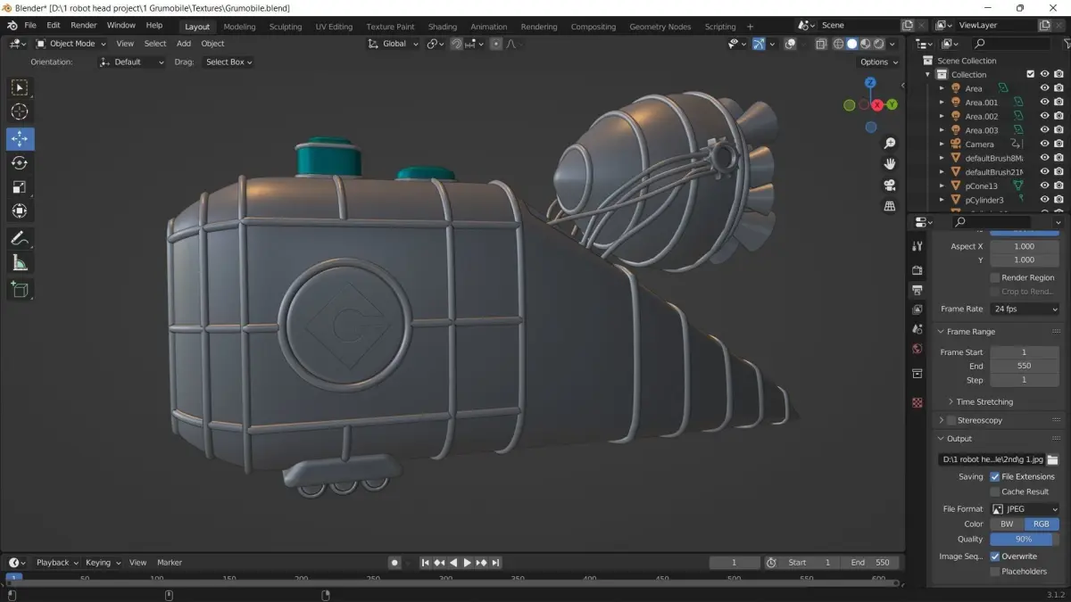
Task: Switch to the Geometry Nodes workspace tab
Action: coord(660,27)
